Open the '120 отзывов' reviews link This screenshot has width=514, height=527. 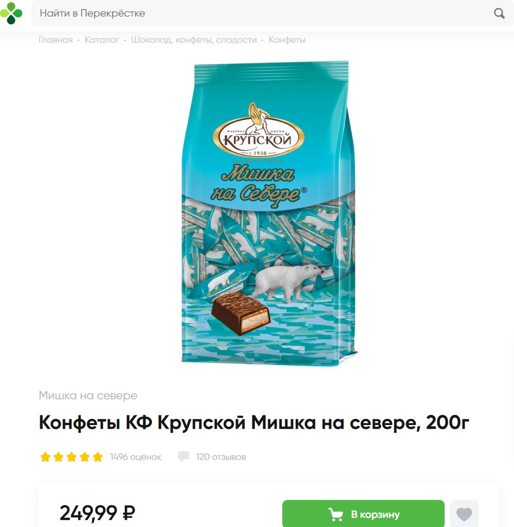221,457
